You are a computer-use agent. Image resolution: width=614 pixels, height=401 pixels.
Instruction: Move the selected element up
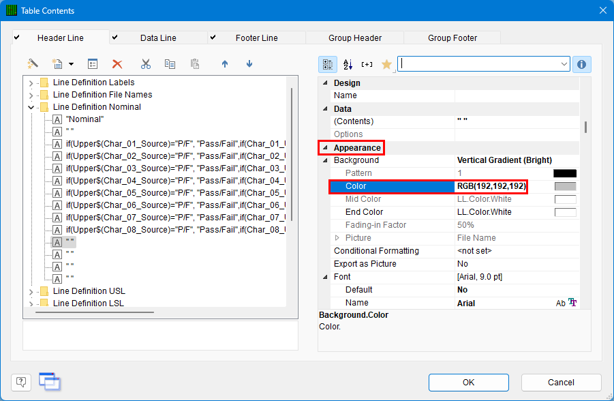(225, 64)
